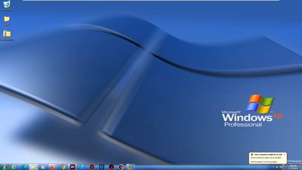
Task: Launch Microsoft Edge from the taskbar
Action: (x=24, y=167)
